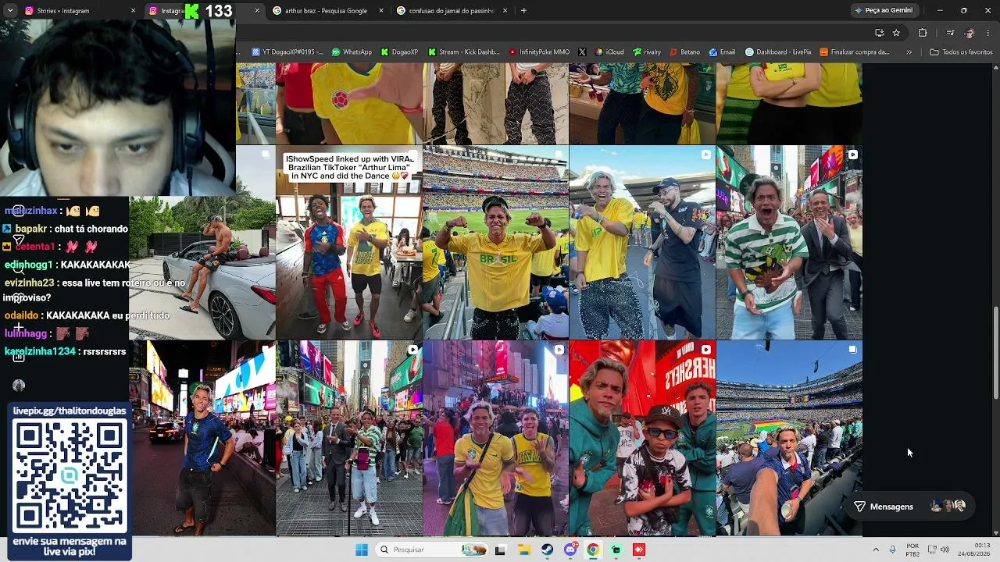Click the Mensagens paper-plane icon
This screenshot has height=562, width=1000.
coord(859,507)
